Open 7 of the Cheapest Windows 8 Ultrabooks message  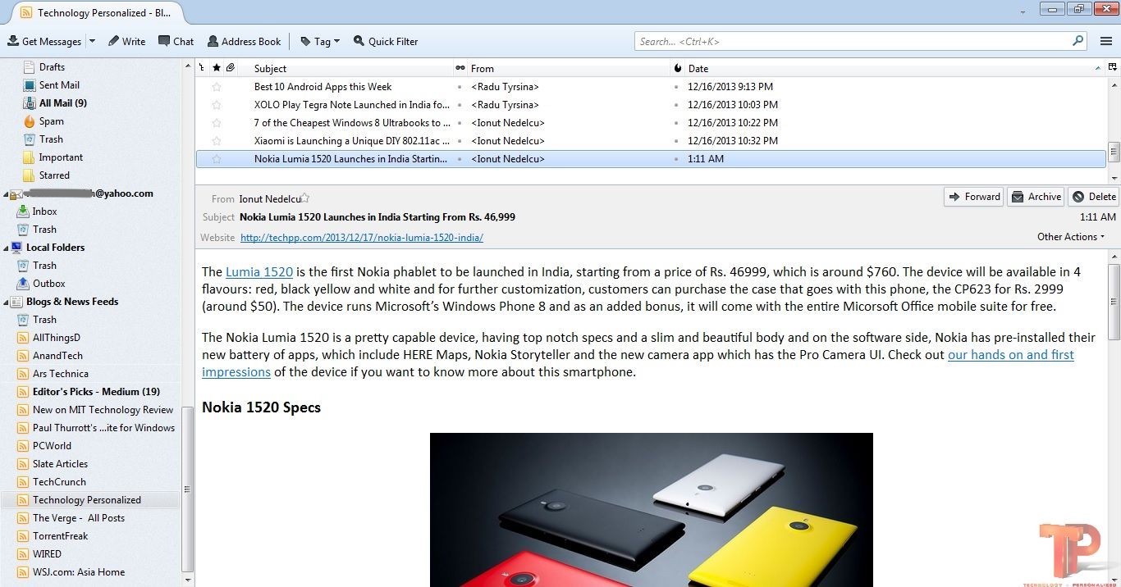coord(352,122)
